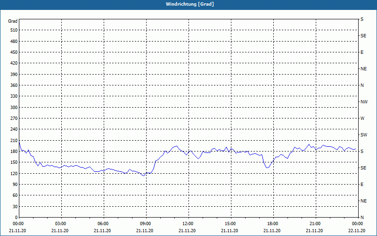Click the 90 y-axis value

pos(15,185)
